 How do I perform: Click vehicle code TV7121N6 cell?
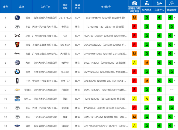(x=105, y=27)
